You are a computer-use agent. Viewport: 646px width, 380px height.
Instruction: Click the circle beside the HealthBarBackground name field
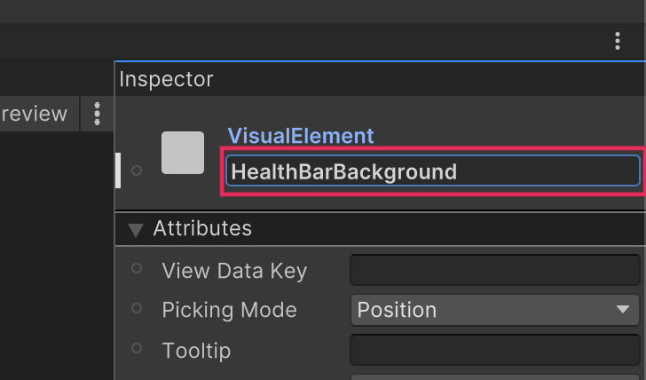point(137,170)
